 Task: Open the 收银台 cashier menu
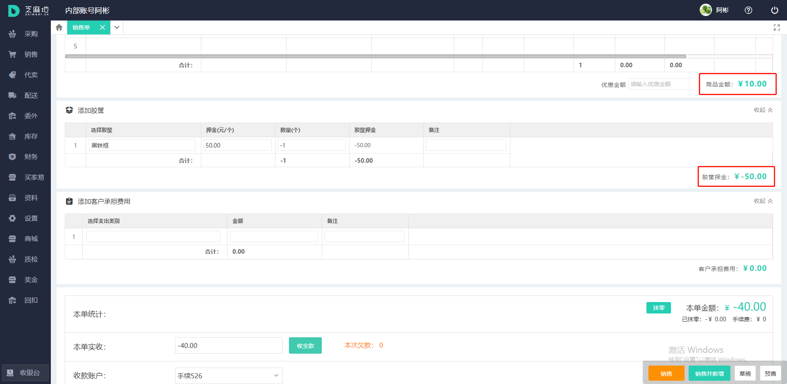25,373
